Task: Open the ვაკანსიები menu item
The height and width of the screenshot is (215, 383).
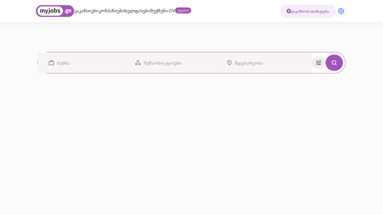Action: click(x=86, y=11)
